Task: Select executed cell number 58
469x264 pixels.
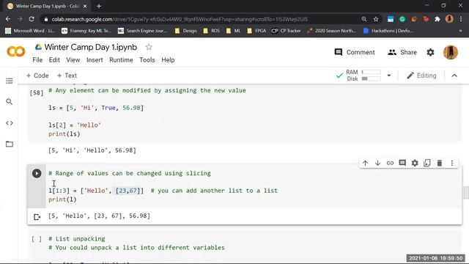Action: point(37,93)
